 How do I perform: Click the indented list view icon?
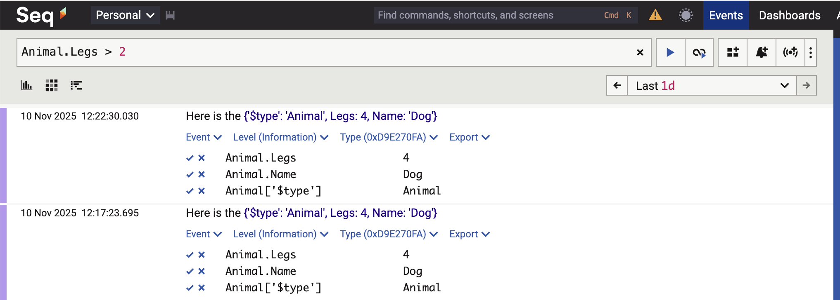click(x=76, y=85)
